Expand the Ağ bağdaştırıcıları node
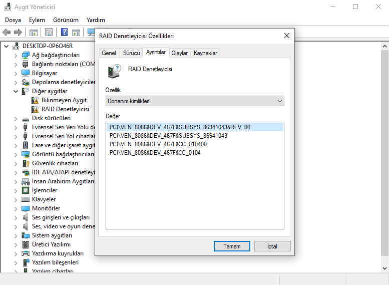This screenshot has height=285, width=389. pyautogui.click(x=16, y=56)
